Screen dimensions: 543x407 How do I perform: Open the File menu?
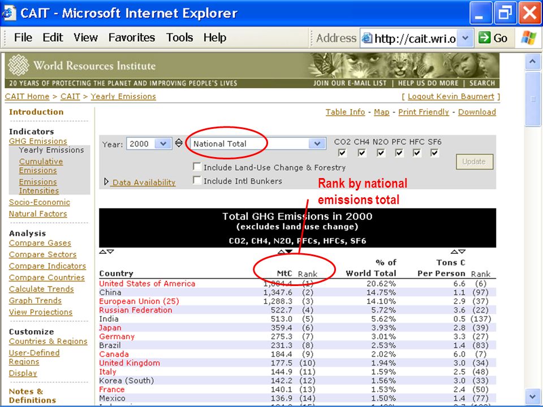point(23,37)
